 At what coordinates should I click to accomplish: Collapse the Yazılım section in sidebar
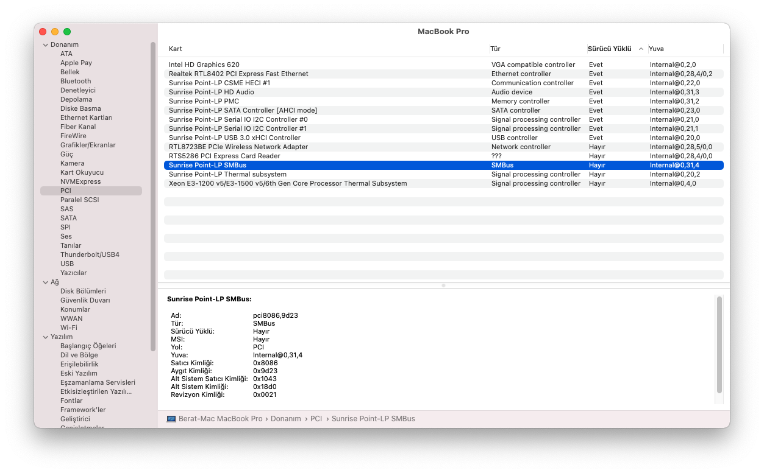click(45, 337)
